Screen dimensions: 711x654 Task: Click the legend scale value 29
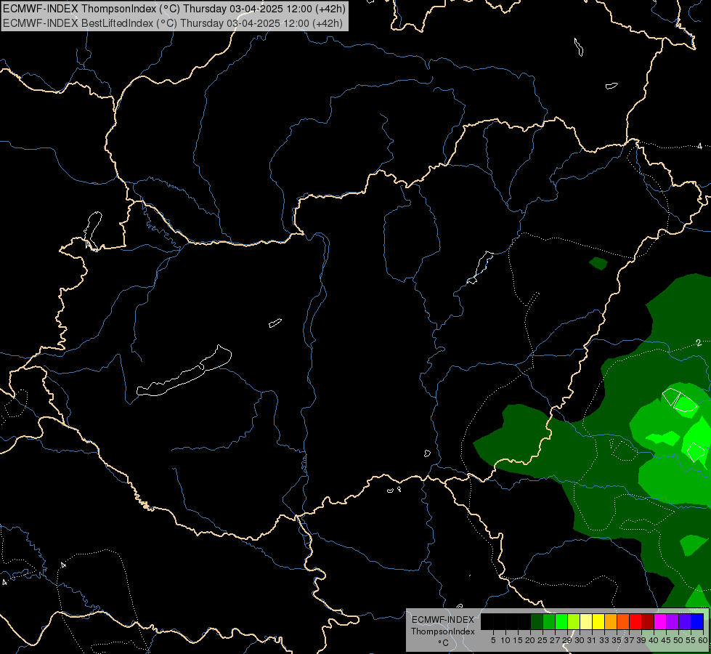567,640
